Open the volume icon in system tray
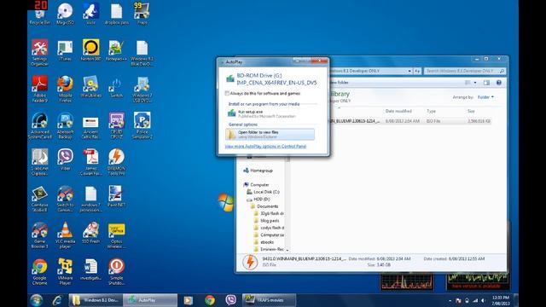Image resolution: width=546 pixels, height=307 pixels. point(484,300)
